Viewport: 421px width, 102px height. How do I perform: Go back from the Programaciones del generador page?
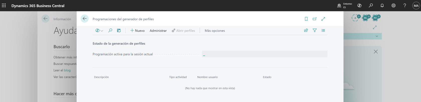pyautogui.click(x=85, y=19)
